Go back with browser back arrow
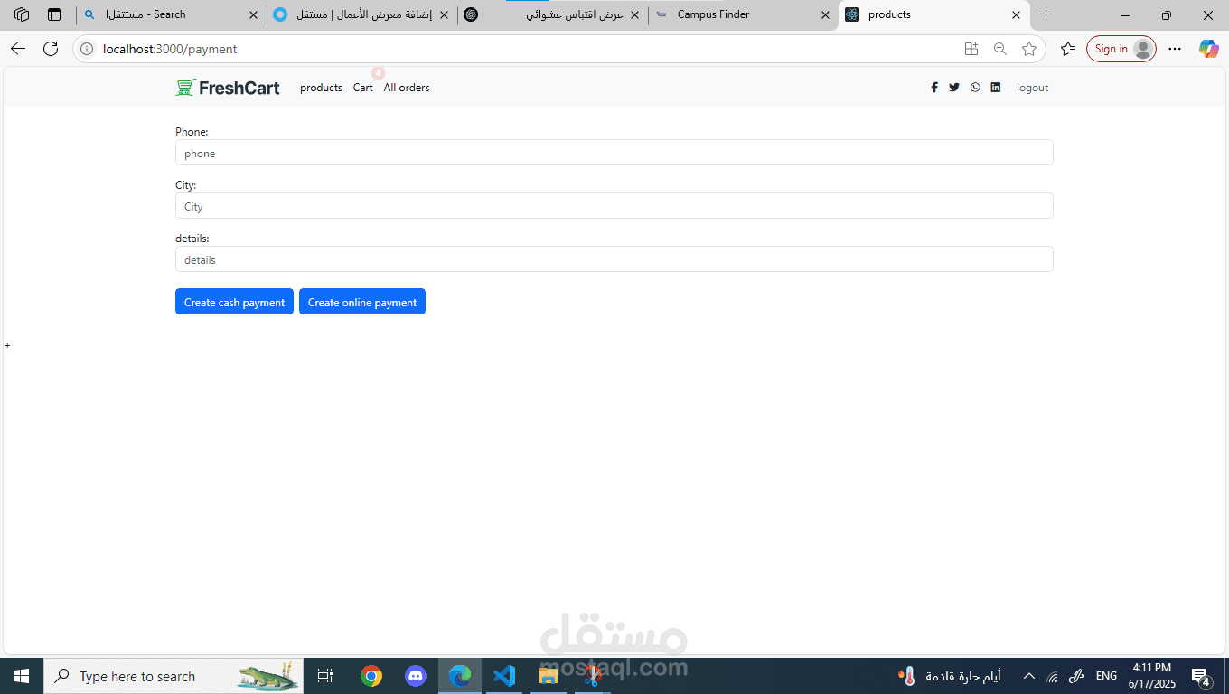The image size is (1229, 694). (x=18, y=49)
